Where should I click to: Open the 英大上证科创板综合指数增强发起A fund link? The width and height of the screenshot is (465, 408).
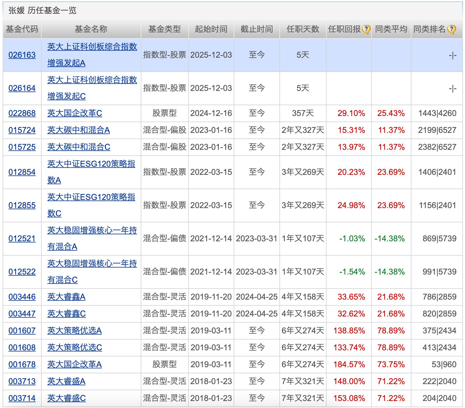tap(92, 55)
